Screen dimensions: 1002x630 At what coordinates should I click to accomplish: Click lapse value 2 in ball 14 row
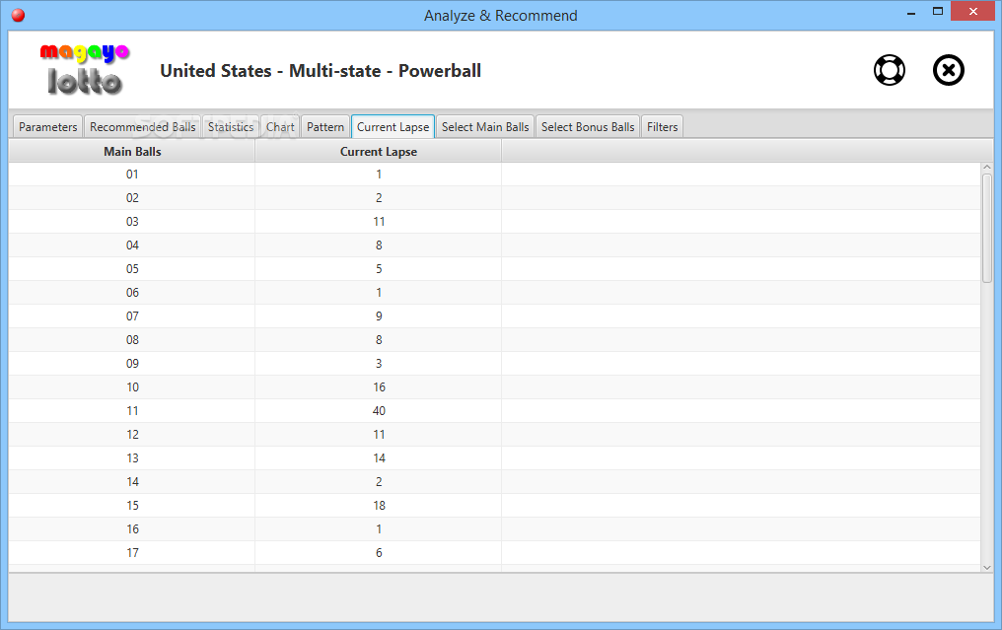click(x=379, y=482)
